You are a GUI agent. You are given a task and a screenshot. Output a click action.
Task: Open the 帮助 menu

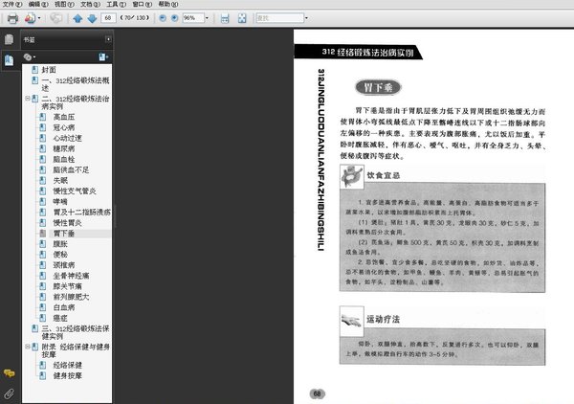click(x=168, y=5)
